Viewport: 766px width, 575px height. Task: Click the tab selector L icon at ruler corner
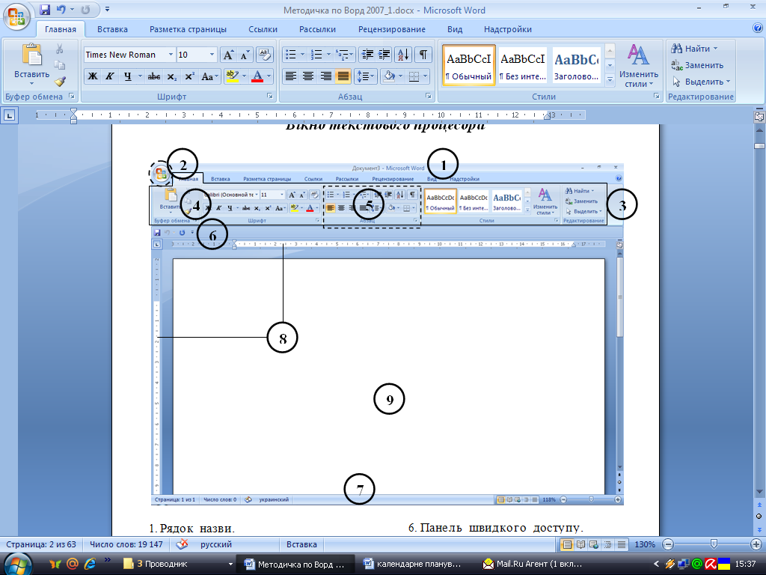click(9, 116)
